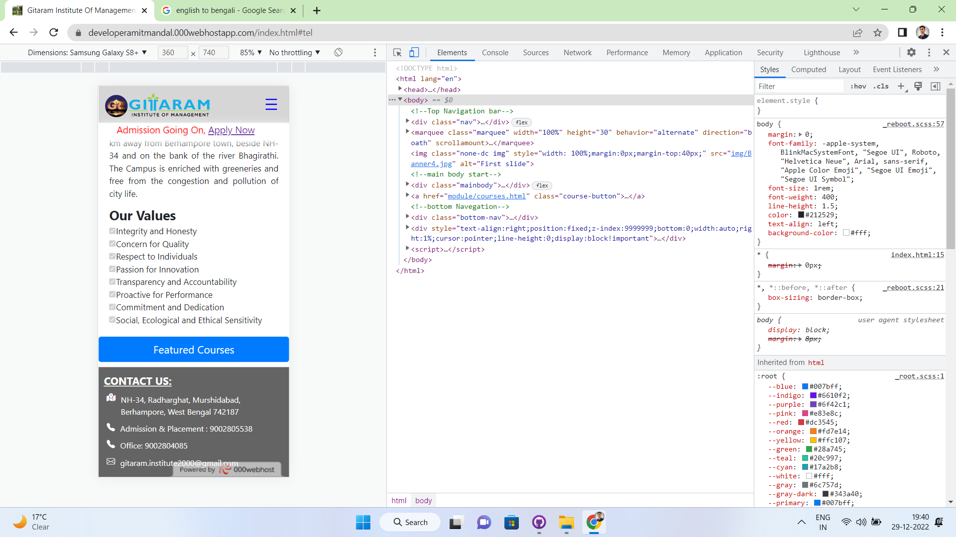Switch to the Console tab
956x537 pixels.
[x=495, y=53]
